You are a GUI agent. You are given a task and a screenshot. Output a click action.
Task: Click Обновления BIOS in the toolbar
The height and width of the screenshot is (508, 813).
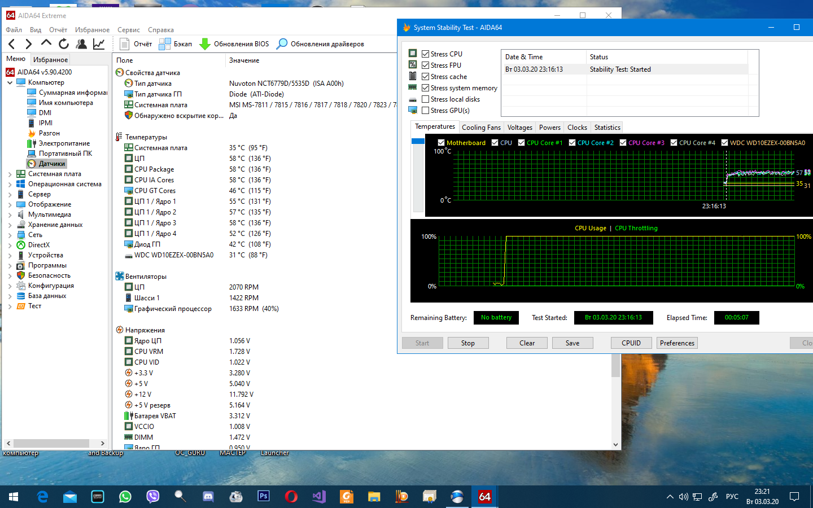click(x=234, y=44)
